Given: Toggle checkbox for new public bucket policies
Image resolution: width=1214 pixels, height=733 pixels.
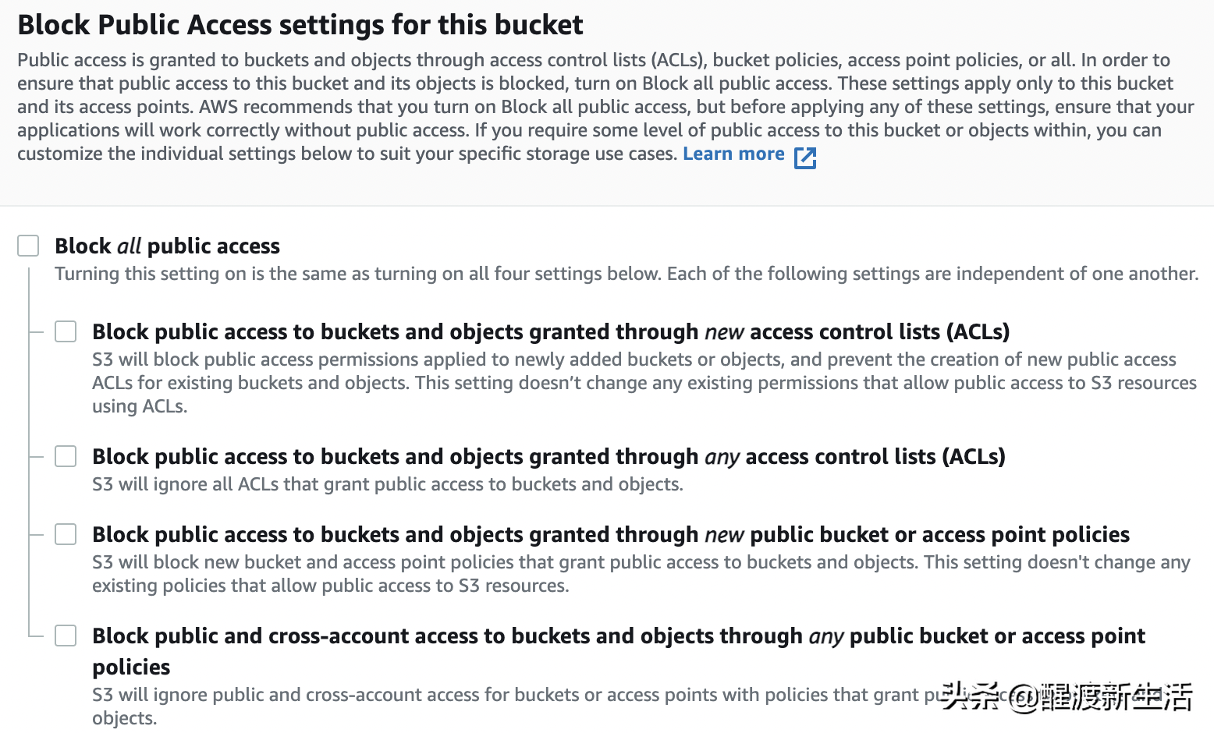Looking at the screenshot, I should (x=66, y=534).
